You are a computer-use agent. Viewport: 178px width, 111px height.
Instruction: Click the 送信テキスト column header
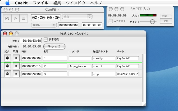pos(100,52)
